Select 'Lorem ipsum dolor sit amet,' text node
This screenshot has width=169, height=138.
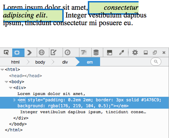(51, 94)
